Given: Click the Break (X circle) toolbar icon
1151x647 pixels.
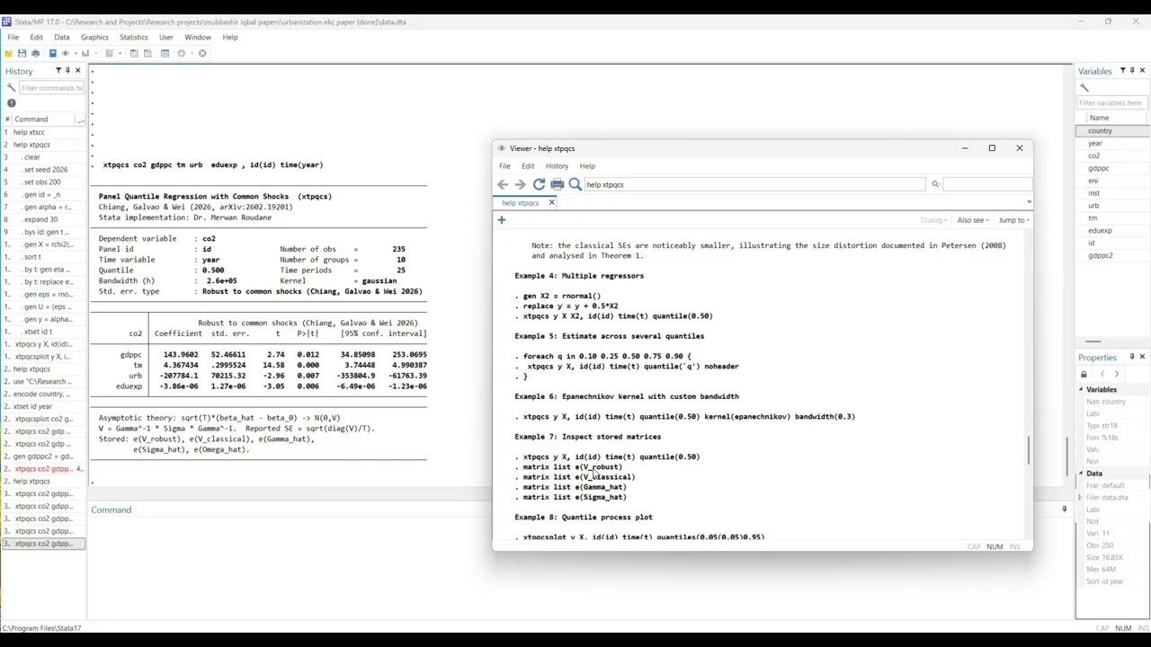Looking at the screenshot, I should (x=202, y=53).
